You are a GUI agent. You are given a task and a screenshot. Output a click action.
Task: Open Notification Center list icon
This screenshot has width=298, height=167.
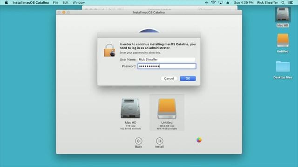point(291,3)
